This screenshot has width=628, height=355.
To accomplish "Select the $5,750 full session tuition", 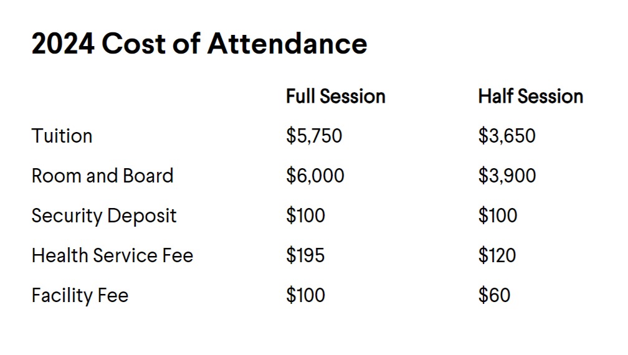I will pyautogui.click(x=314, y=136).
